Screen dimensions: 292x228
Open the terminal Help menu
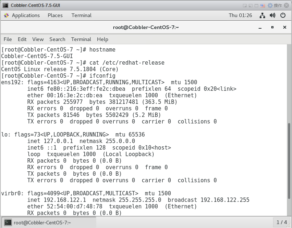(x=102, y=39)
